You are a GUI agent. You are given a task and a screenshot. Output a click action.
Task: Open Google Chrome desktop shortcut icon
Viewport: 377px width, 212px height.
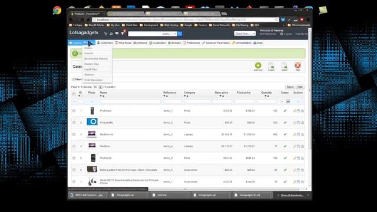tap(57, 11)
